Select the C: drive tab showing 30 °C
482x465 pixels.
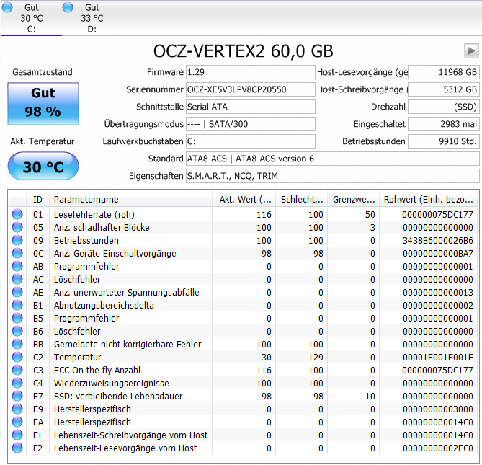coord(32,18)
